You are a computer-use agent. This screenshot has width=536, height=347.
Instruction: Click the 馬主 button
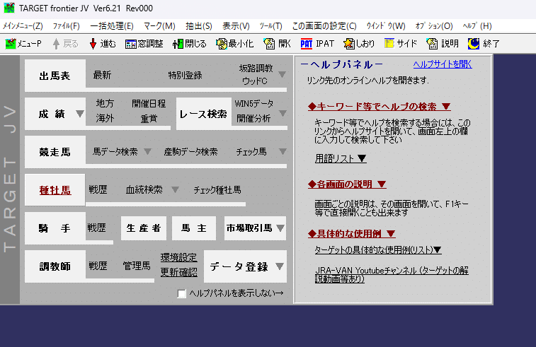(x=194, y=228)
